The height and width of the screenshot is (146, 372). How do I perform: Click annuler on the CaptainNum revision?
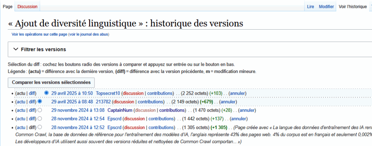[247, 110]
